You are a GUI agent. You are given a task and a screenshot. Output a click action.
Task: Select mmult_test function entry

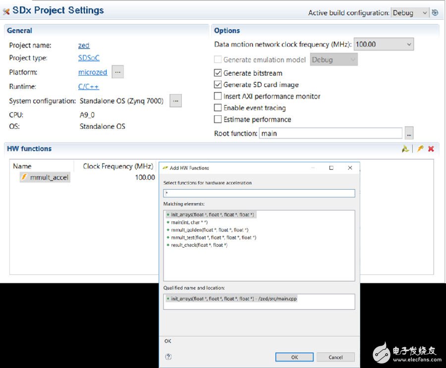[x=211, y=237]
